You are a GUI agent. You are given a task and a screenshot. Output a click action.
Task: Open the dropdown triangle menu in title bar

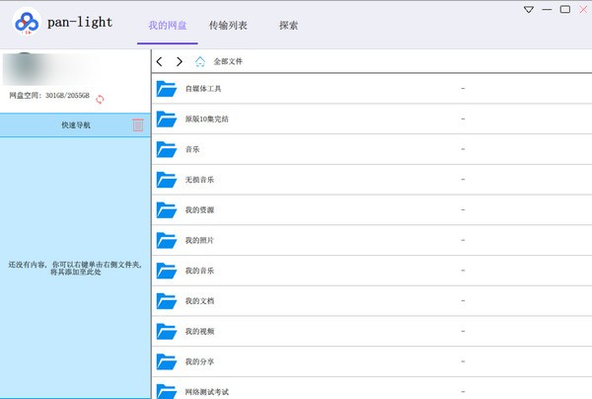tap(529, 9)
